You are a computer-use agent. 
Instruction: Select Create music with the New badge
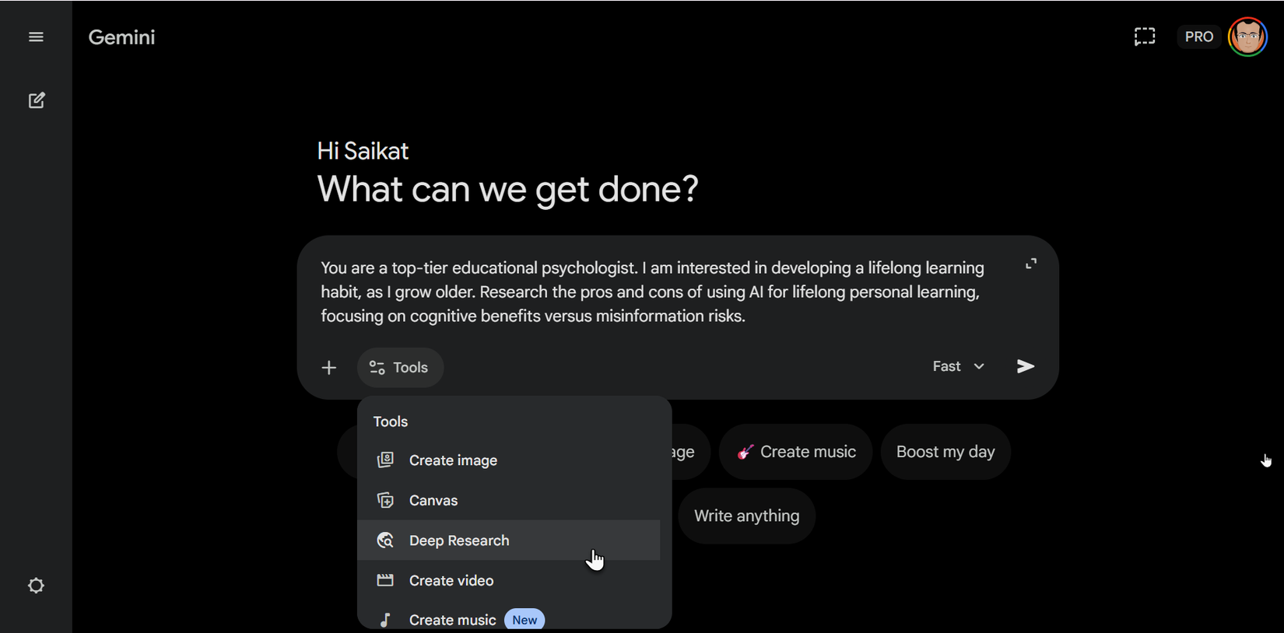[453, 620]
